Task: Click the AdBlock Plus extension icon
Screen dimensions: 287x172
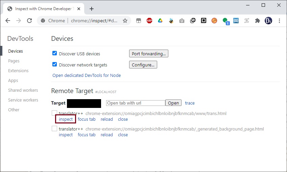Action: coord(149,21)
